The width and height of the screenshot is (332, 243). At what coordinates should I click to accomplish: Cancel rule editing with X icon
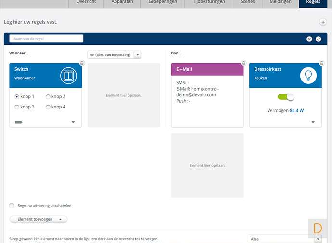pyautogui.click(x=309, y=39)
